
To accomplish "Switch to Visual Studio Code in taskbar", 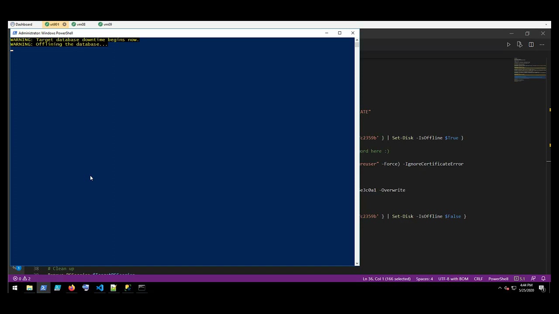I will coord(100,288).
